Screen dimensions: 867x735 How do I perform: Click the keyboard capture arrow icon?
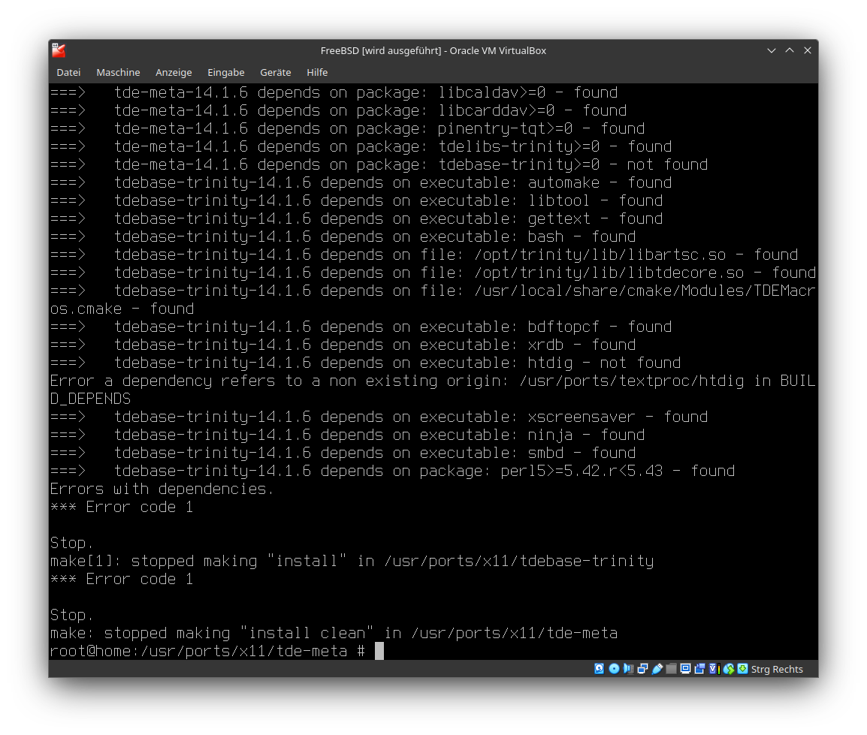742,669
